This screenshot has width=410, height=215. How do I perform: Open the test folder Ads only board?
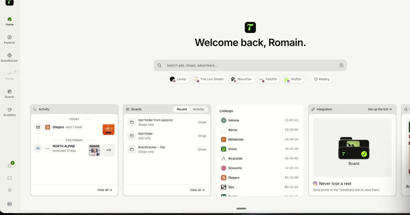pyautogui.click(x=167, y=136)
